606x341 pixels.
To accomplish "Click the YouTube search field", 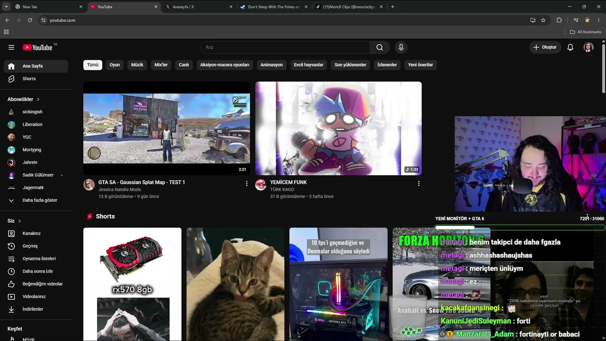I will point(285,47).
